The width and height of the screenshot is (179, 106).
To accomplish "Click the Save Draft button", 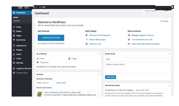I will (x=111, y=77).
